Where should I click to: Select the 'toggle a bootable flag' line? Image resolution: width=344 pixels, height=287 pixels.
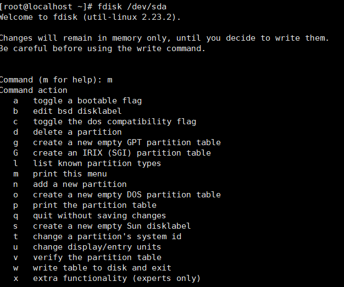(87, 101)
